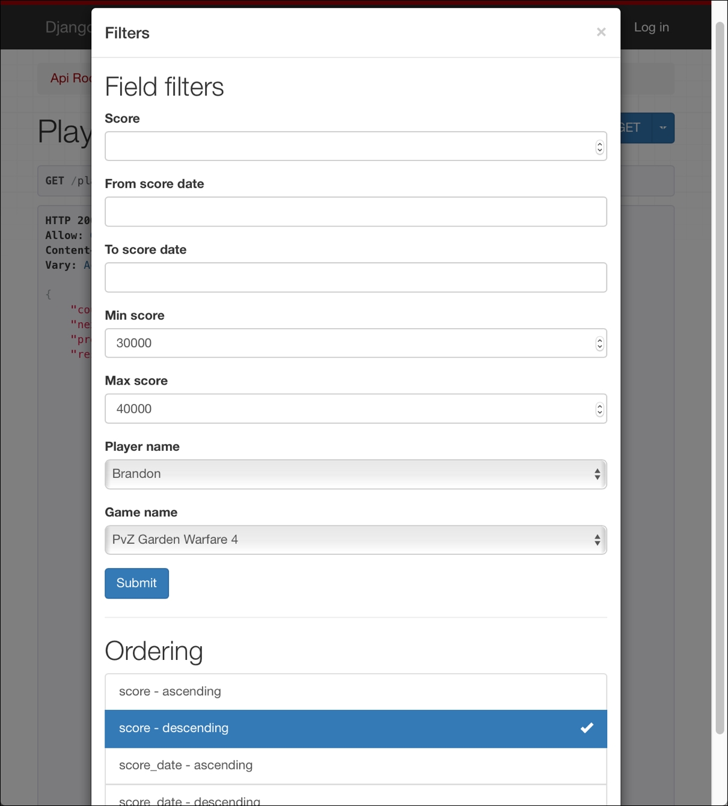Choose score_date - ascending ordering
Screen dimensions: 728x806
pyautogui.click(x=355, y=766)
